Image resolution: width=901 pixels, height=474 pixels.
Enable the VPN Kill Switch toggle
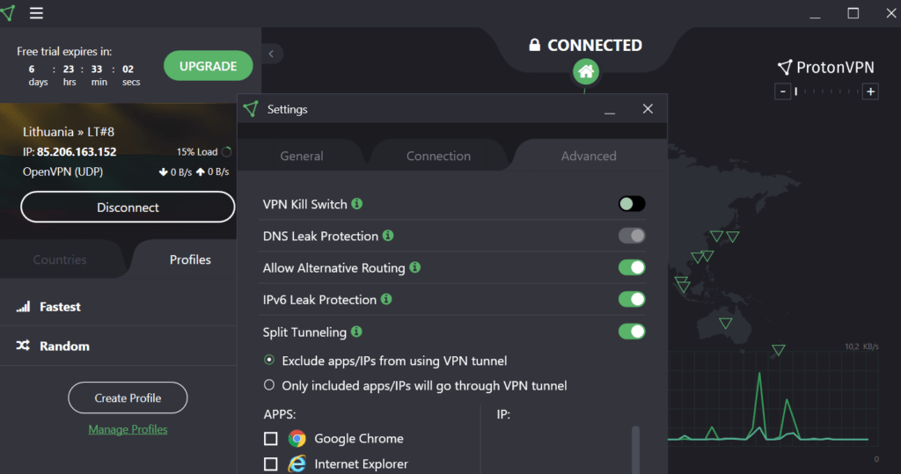pyautogui.click(x=632, y=204)
